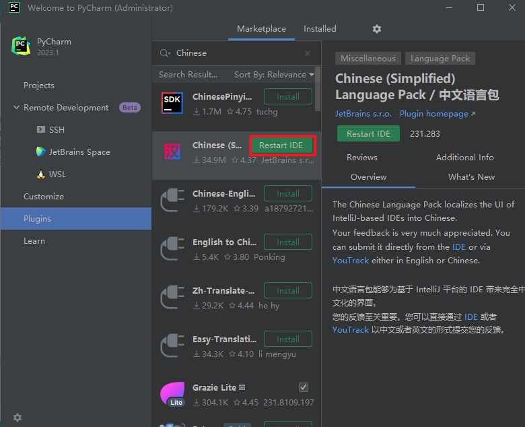Image resolution: width=525 pixels, height=427 pixels.
Task: Click the Miscellaneous tag
Action: click(368, 59)
